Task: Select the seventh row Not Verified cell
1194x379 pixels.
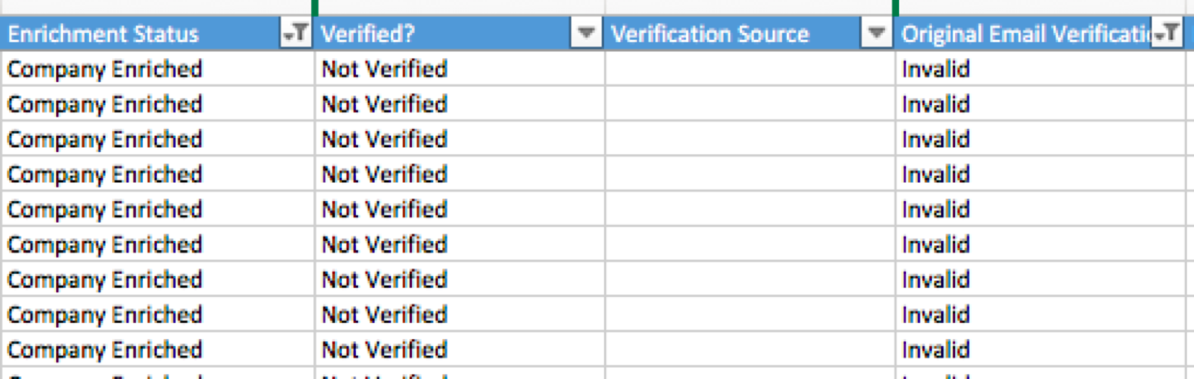Action: tap(459, 281)
